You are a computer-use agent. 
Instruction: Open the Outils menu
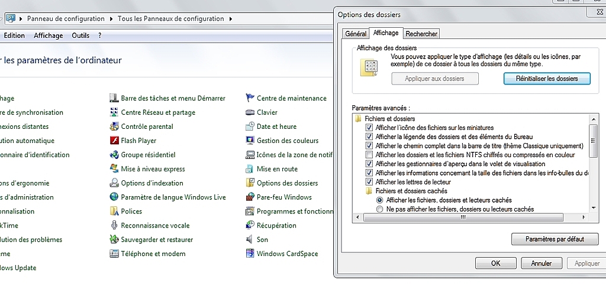click(x=80, y=35)
